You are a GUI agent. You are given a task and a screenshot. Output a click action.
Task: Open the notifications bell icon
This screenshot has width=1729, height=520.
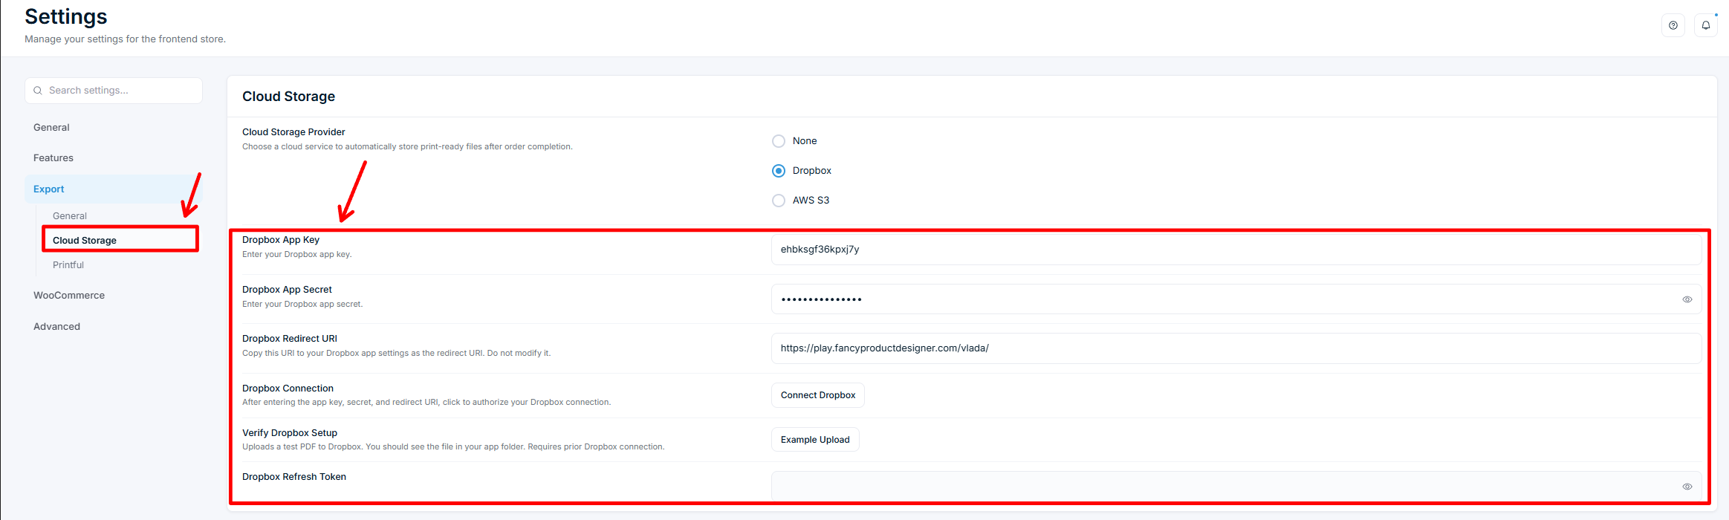point(1706,25)
